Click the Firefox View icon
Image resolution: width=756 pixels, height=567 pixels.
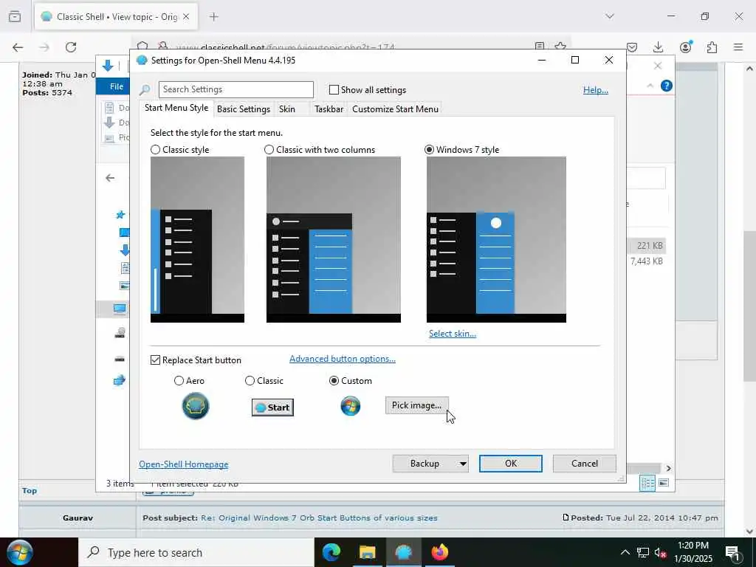[x=15, y=16]
